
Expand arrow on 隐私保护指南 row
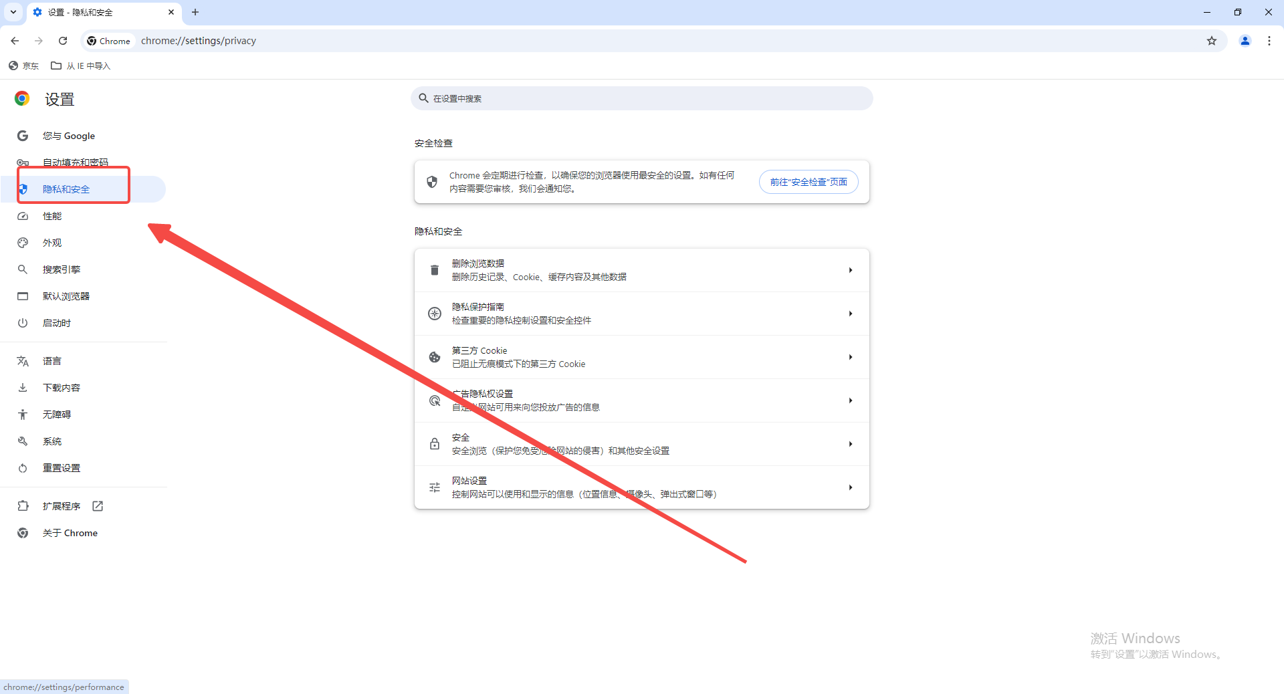(x=851, y=314)
